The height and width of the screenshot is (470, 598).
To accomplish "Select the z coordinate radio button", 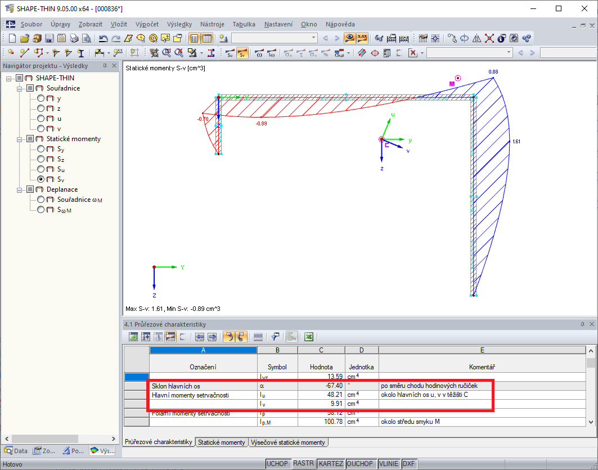I will 41,109.
